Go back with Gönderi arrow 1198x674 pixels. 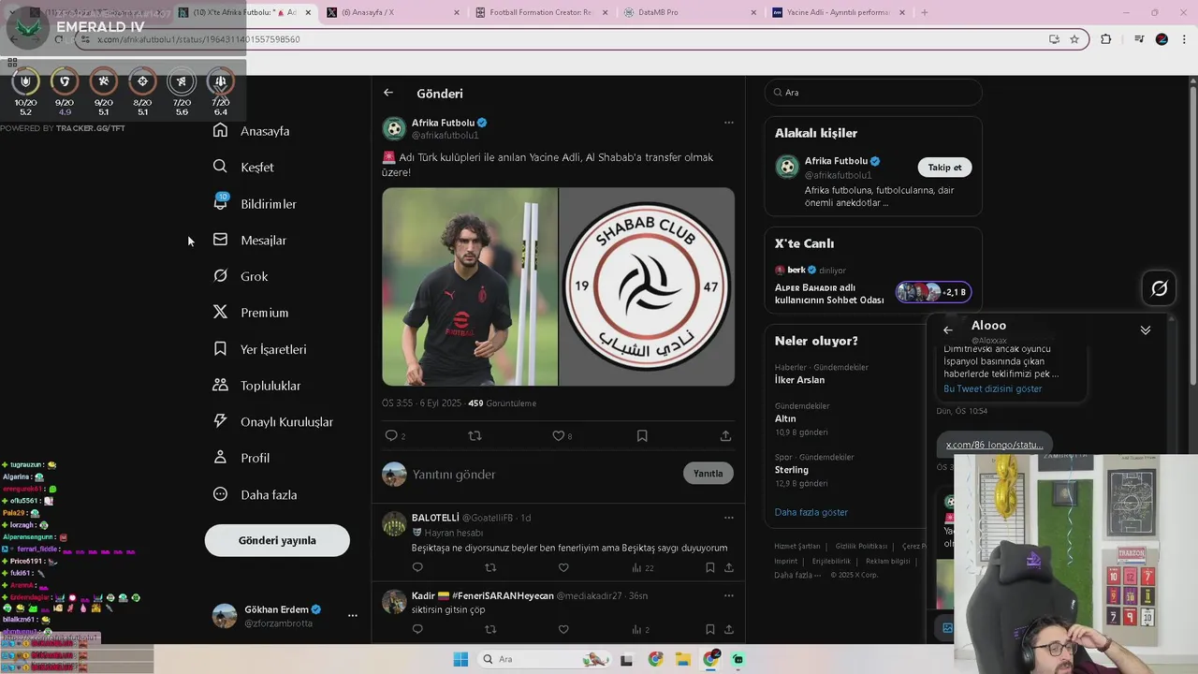coord(388,93)
